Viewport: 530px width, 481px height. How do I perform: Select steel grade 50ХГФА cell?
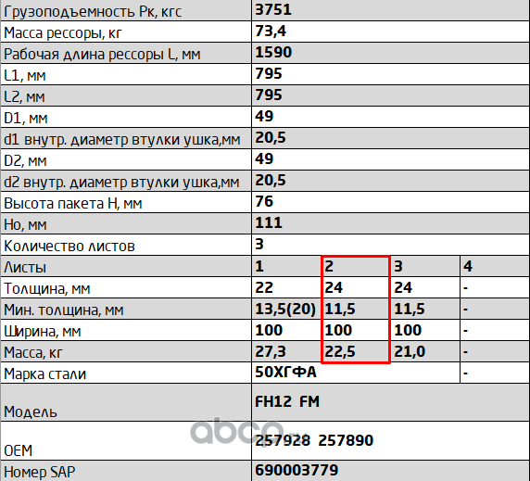tap(356, 373)
